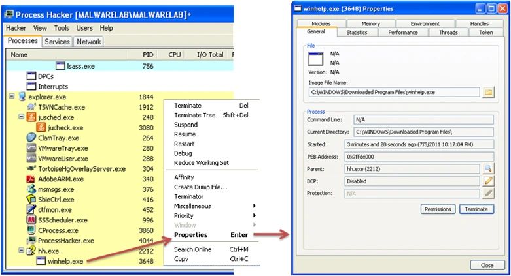The width and height of the screenshot is (511, 276).
Task: Open the Environment tab in Properties
Action: point(425,23)
